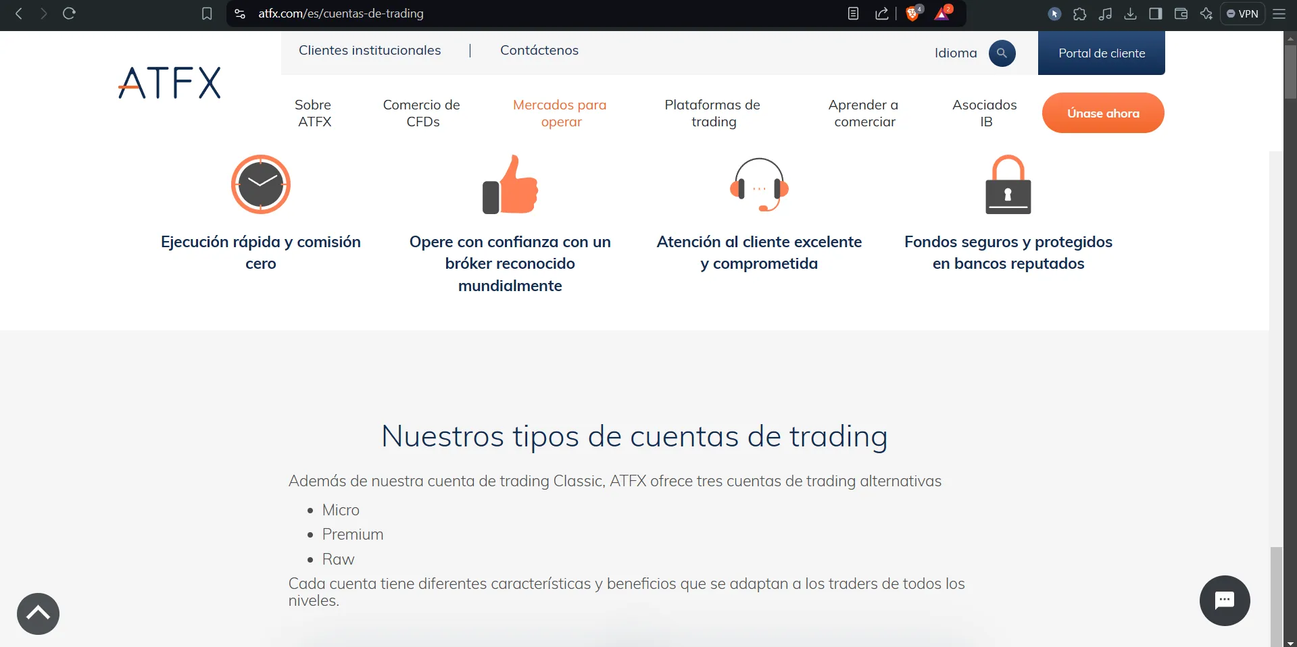Screen dimensions: 1297x647
Task: Toggle the browser sidebar panel icon
Action: tap(1156, 14)
